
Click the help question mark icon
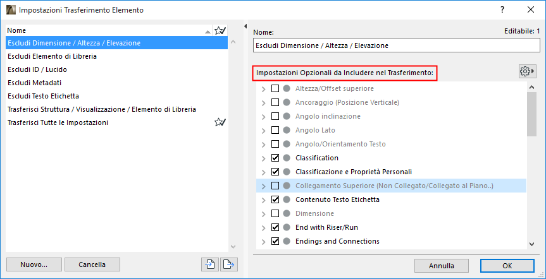coord(502,9)
